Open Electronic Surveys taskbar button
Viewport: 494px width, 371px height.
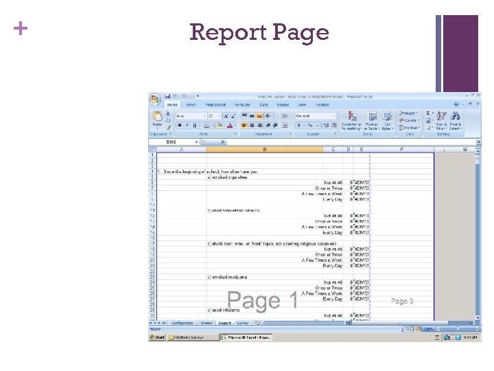(x=193, y=337)
